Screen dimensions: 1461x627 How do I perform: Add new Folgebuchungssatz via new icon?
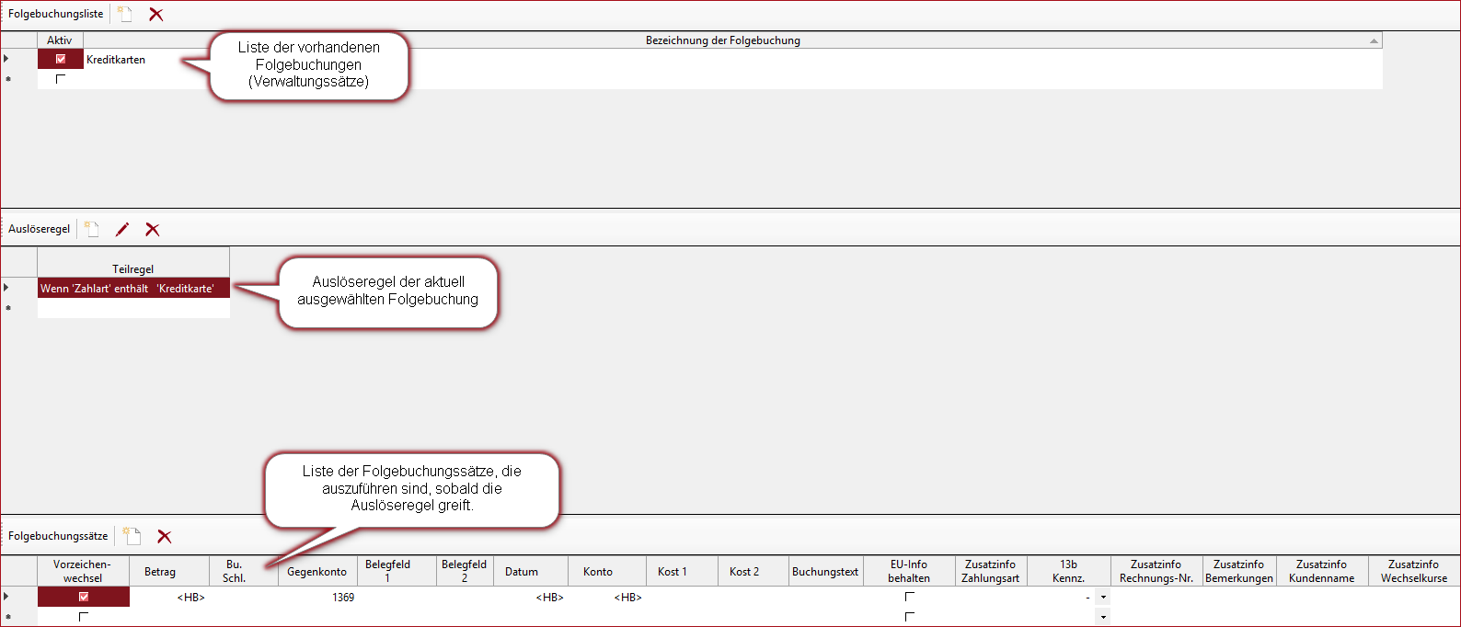132,536
